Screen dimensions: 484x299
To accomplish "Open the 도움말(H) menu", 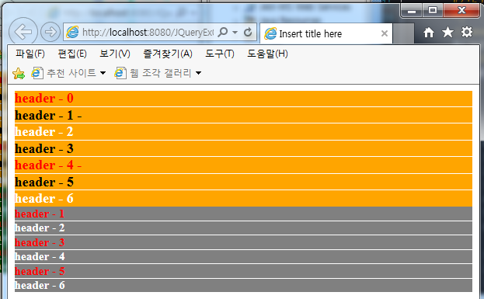I will tap(267, 54).
